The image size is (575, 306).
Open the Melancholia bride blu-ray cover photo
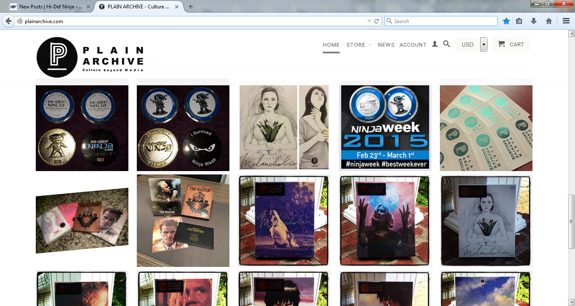coord(284,221)
